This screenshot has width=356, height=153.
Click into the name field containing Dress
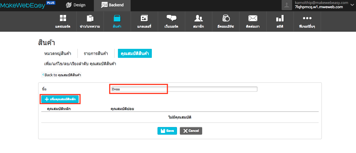pos(184,89)
